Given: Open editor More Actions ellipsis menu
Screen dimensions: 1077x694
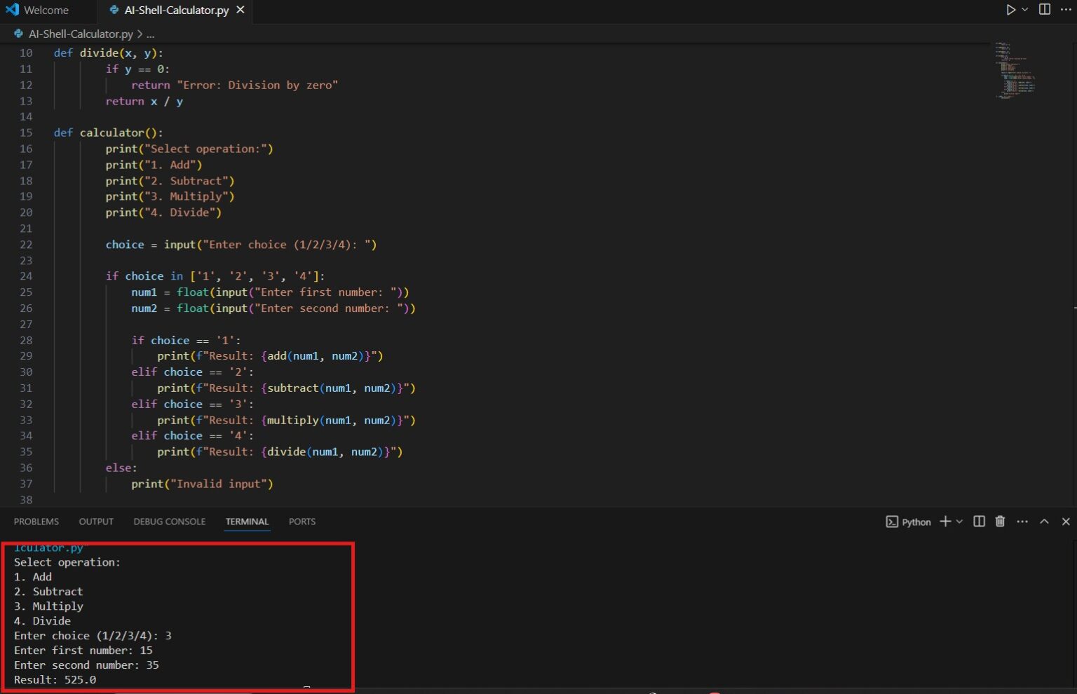Looking at the screenshot, I should pos(1066,10).
